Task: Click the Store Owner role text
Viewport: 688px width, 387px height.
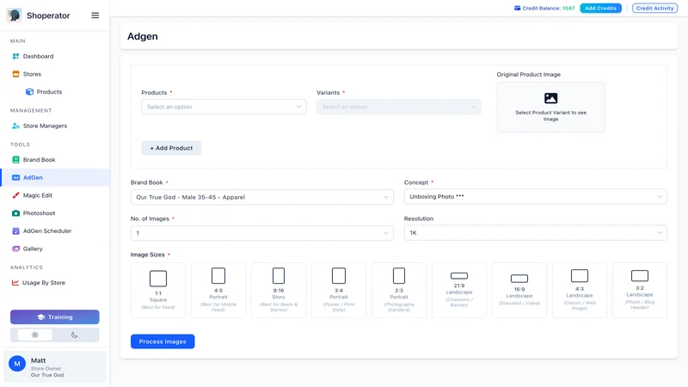Action: click(x=46, y=369)
